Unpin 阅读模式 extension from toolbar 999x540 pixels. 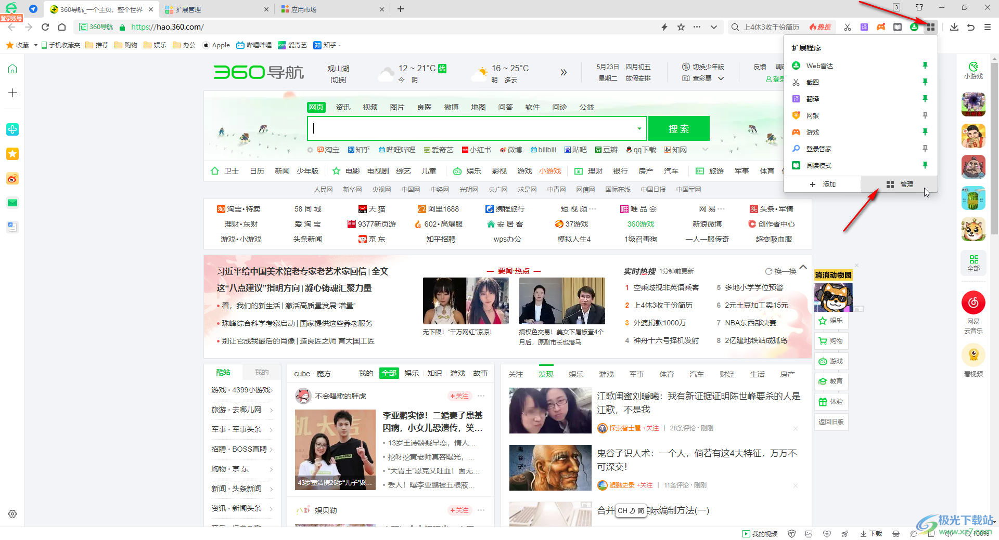tap(925, 165)
